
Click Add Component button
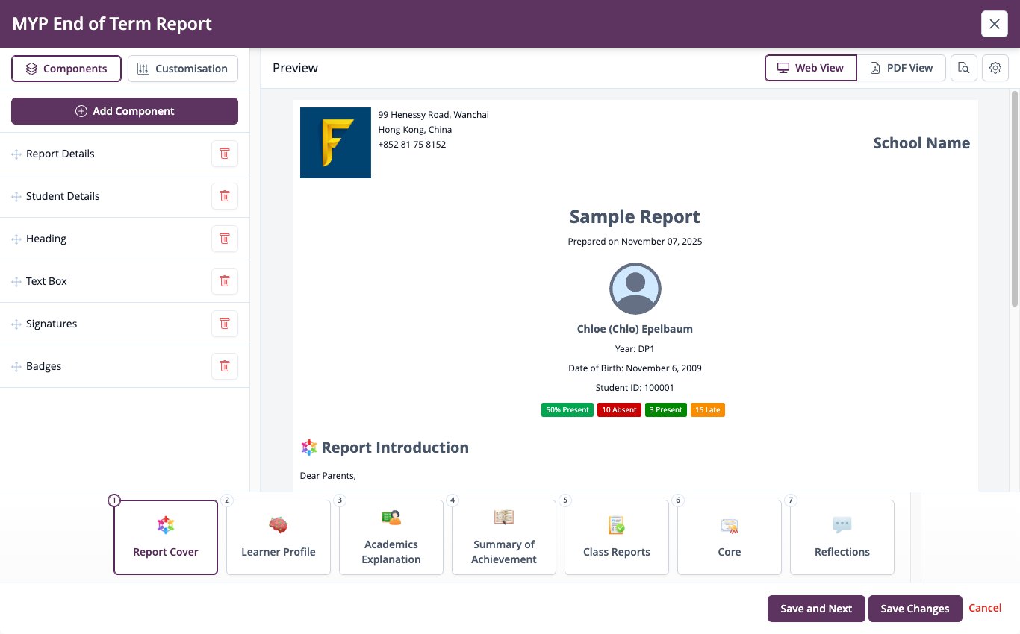[x=125, y=111]
